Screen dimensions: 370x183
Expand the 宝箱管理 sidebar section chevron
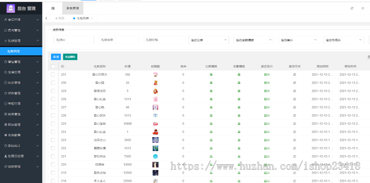[x=38, y=72]
